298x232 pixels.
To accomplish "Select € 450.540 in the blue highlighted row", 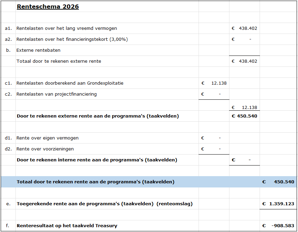I will [278, 182].
